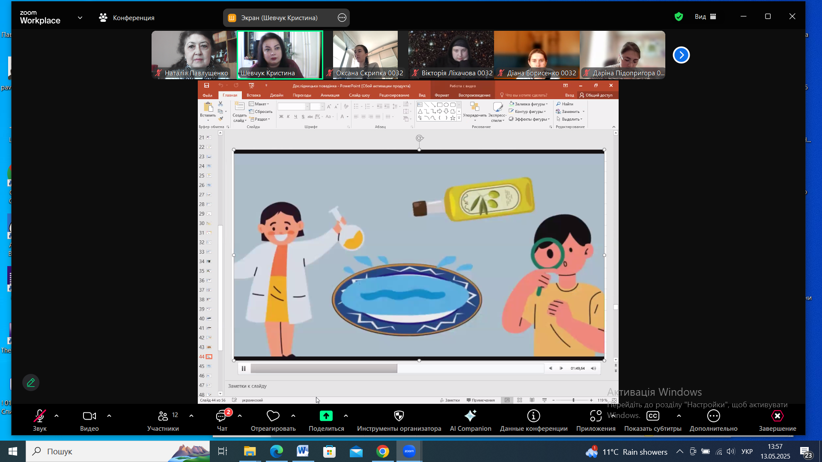Open Word from taskbar
This screenshot has height=462, width=822.
303,451
